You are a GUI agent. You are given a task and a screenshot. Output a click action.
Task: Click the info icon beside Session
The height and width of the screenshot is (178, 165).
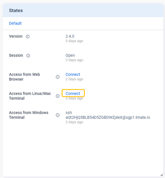(x=28, y=55)
